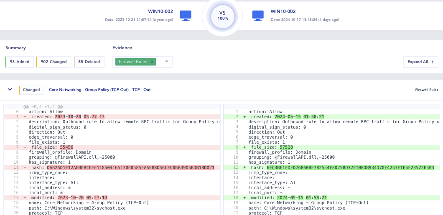Toggle the 93 Added summary filter
The width and height of the screenshot is (443, 215).
(x=20, y=62)
